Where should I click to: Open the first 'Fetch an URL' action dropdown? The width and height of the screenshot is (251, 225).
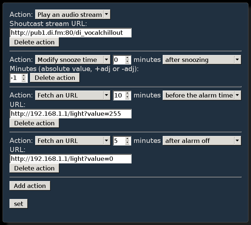(73, 96)
